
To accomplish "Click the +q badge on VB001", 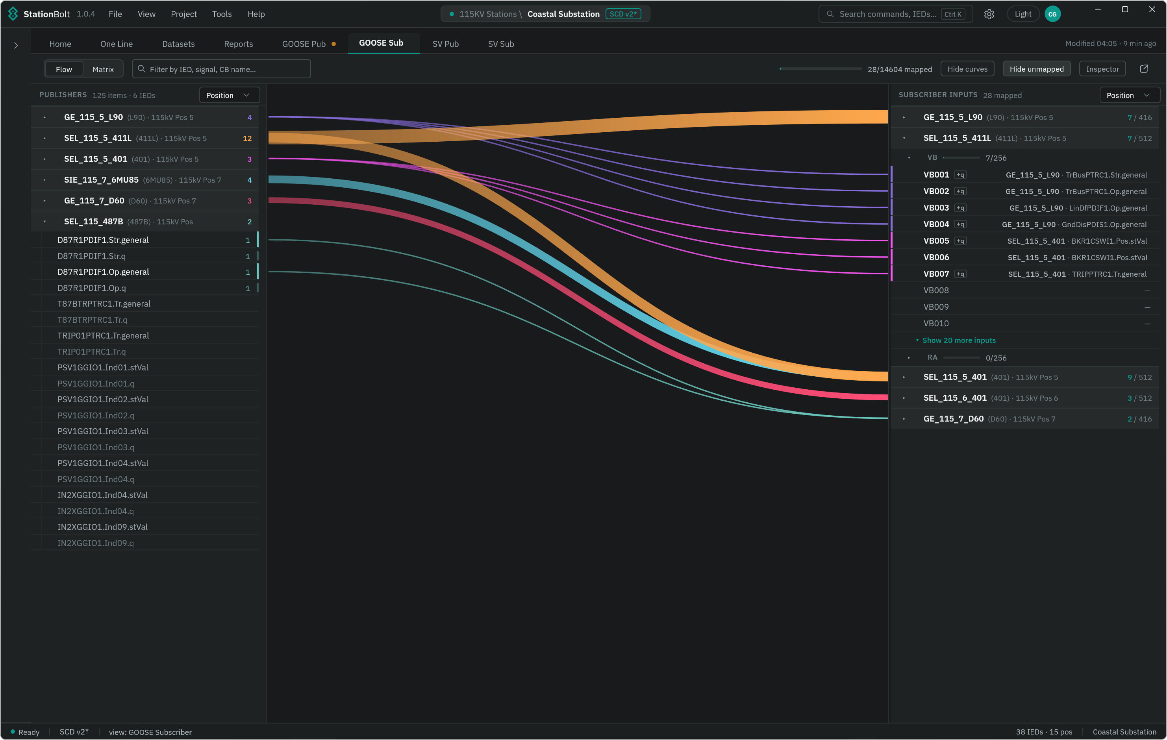I will pyautogui.click(x=960, y=175).
